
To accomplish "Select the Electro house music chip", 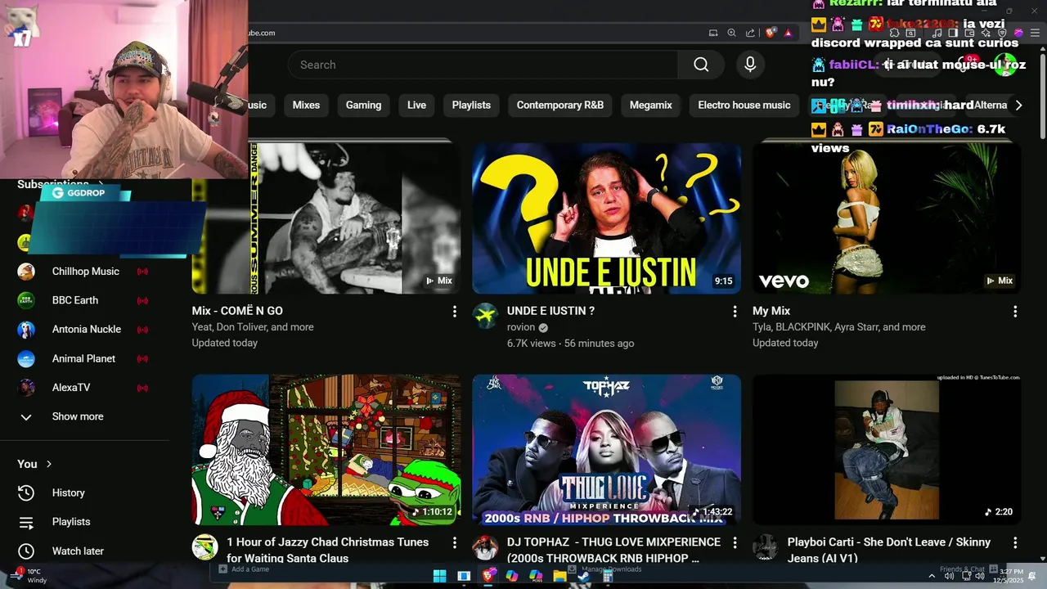I will (744, 105).
